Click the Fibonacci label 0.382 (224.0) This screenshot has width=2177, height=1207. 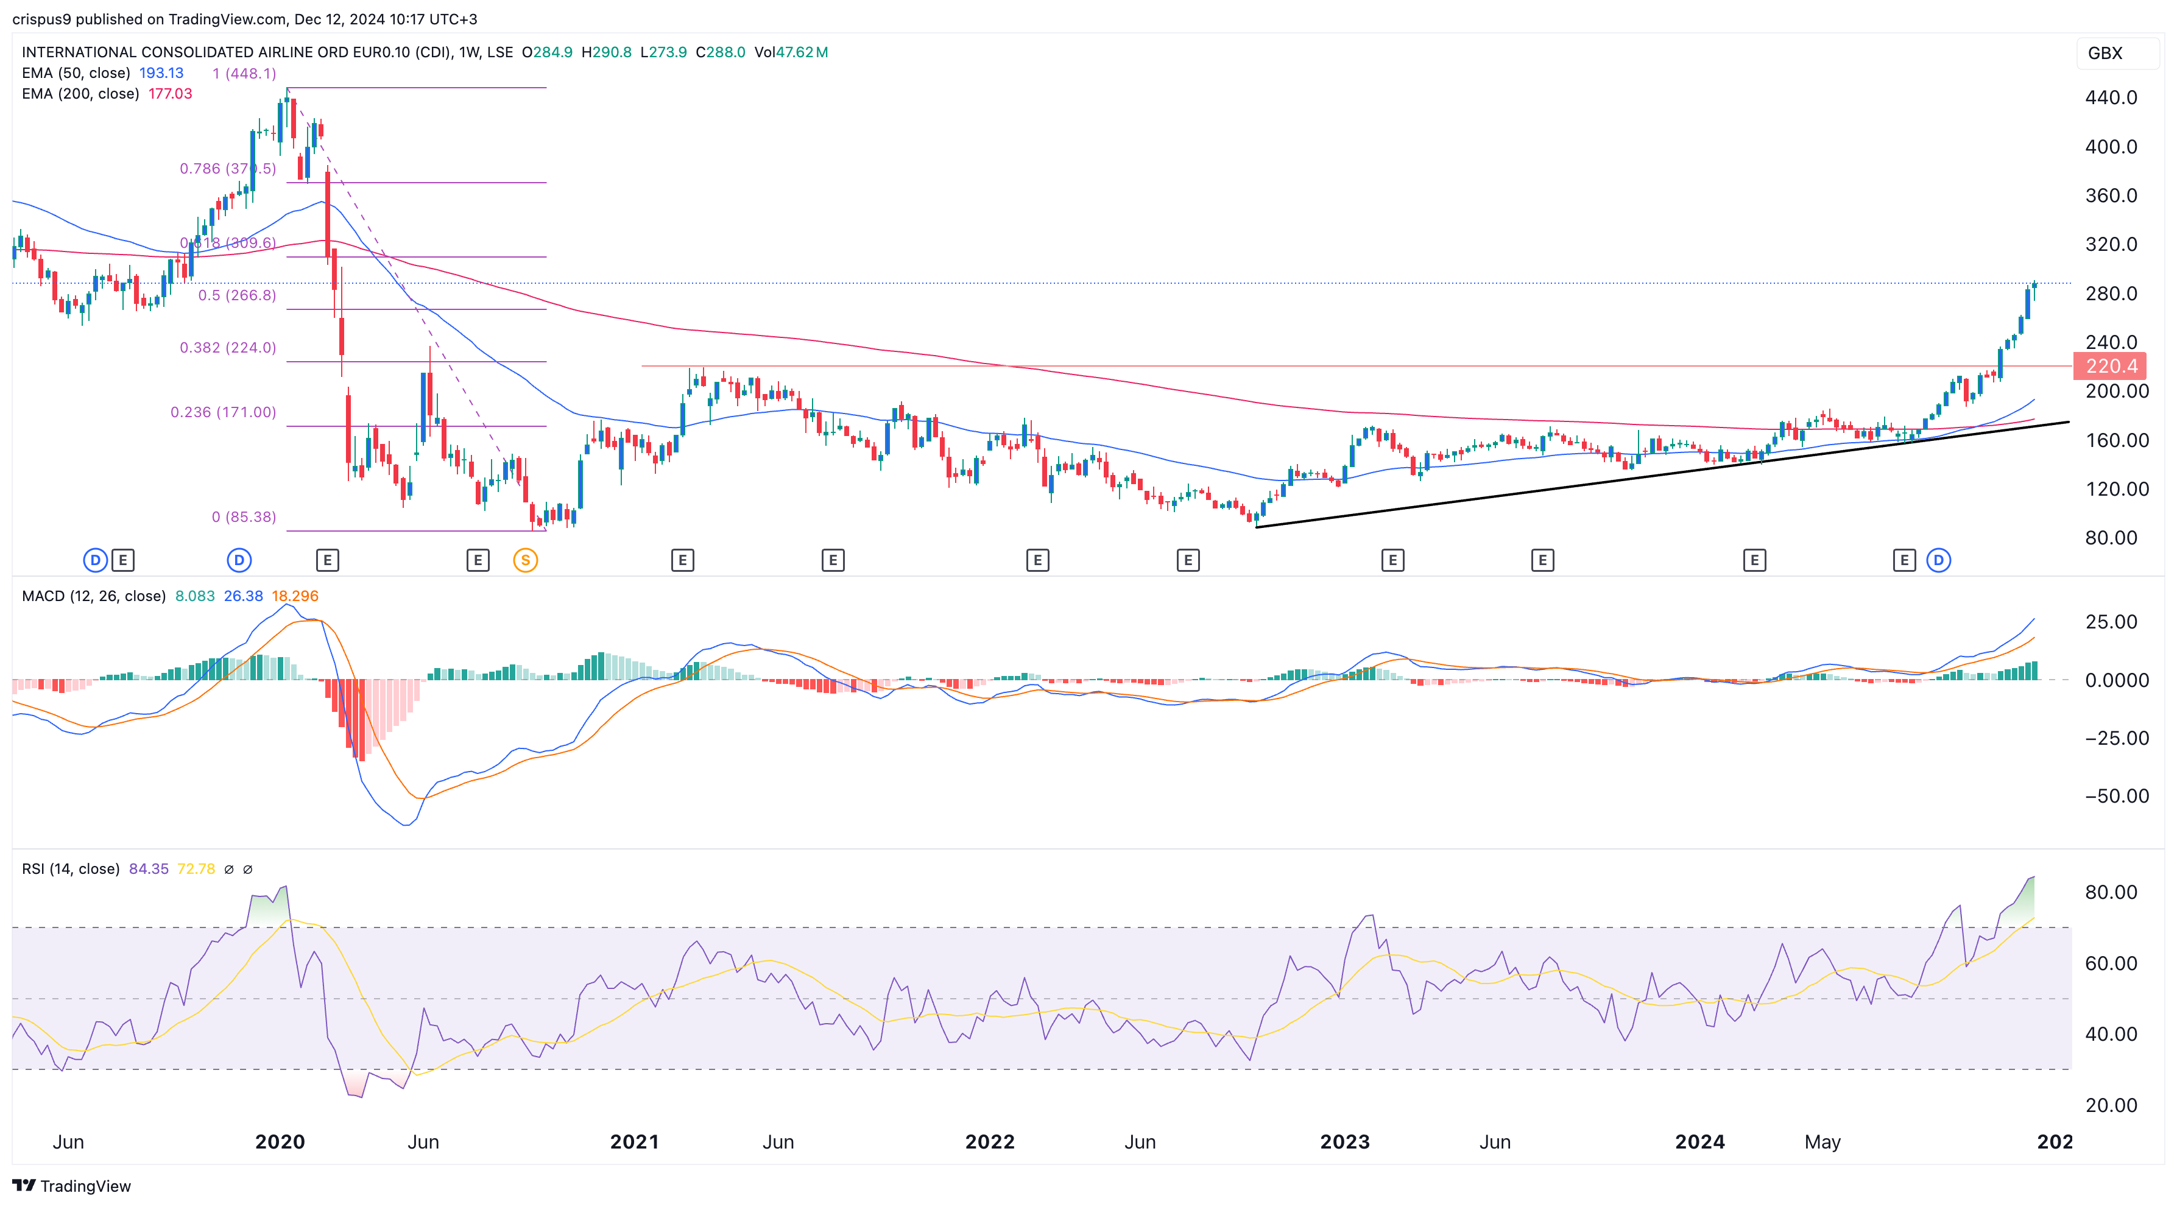tap(228, 348)
